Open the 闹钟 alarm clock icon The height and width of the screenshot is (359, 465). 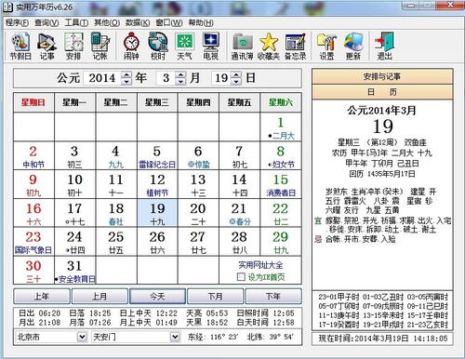coord(131,46)
